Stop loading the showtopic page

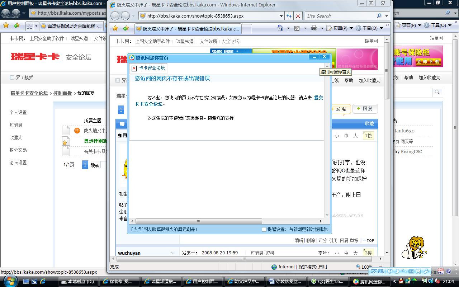[x=298, y=16]
